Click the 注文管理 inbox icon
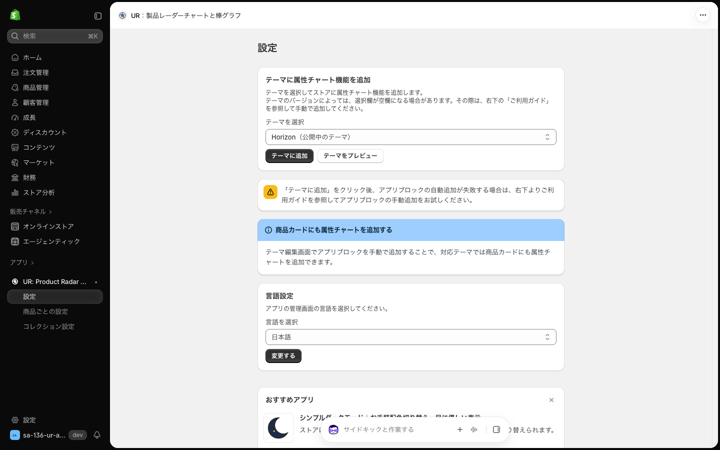The height and width of the screenshot is (450, 720). pyautogui.click(x=15, y=72)
